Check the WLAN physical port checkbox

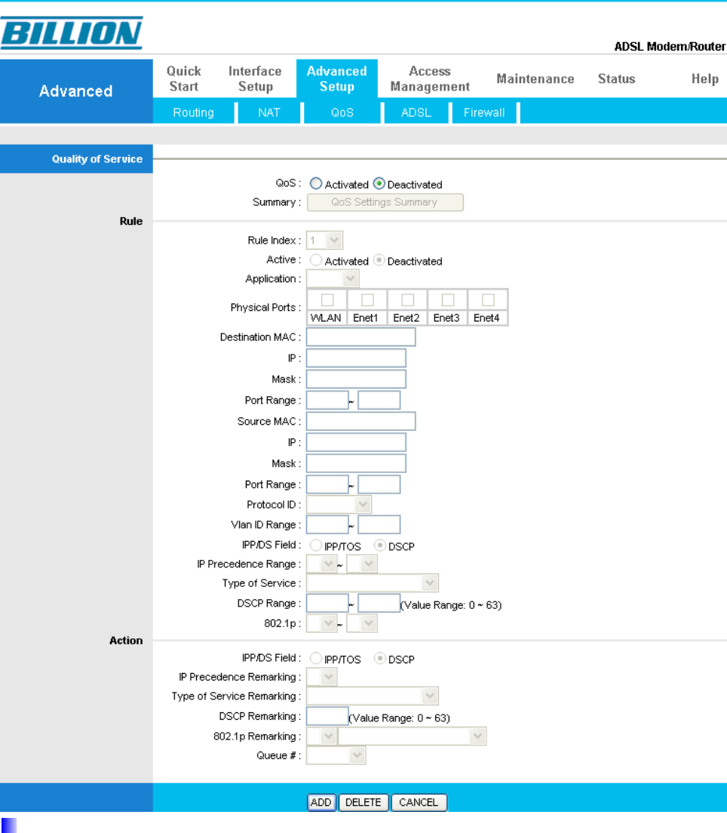point(327,300)
